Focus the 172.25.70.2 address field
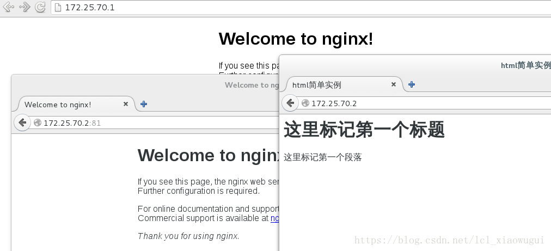The image size is (551, 251). (425, 103)
